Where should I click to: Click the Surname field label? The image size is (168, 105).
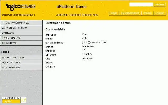point(51,35)
